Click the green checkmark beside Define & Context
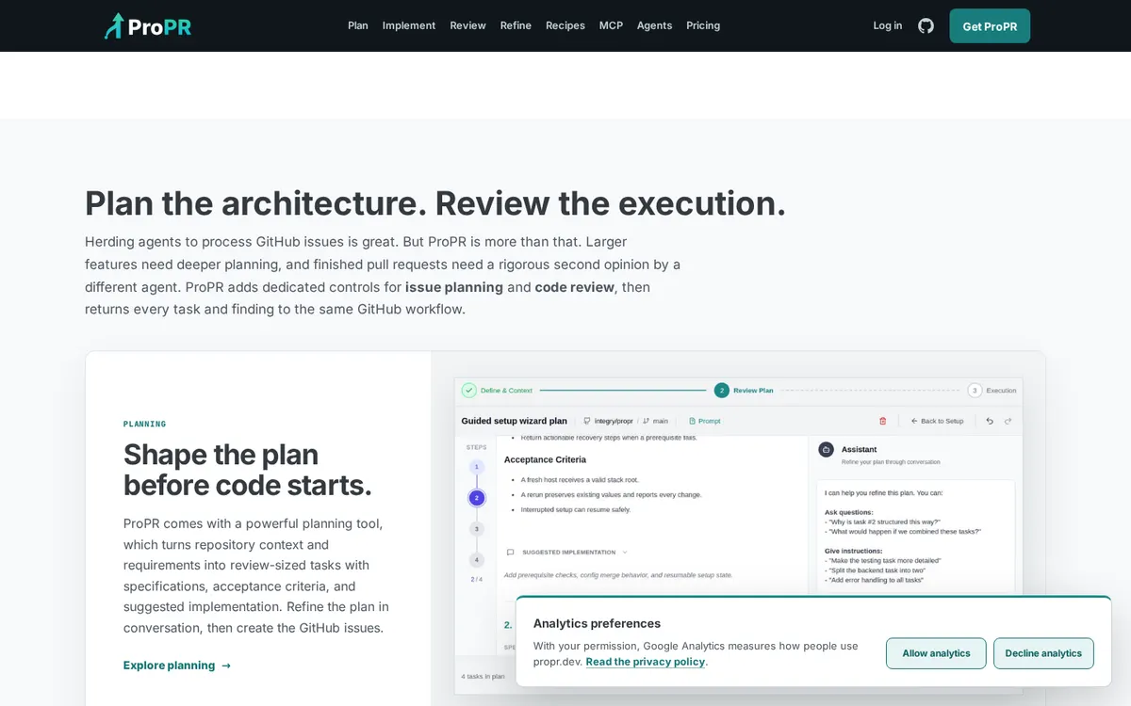This screenshot has width=1131, height=706. (x=468, y=390)
